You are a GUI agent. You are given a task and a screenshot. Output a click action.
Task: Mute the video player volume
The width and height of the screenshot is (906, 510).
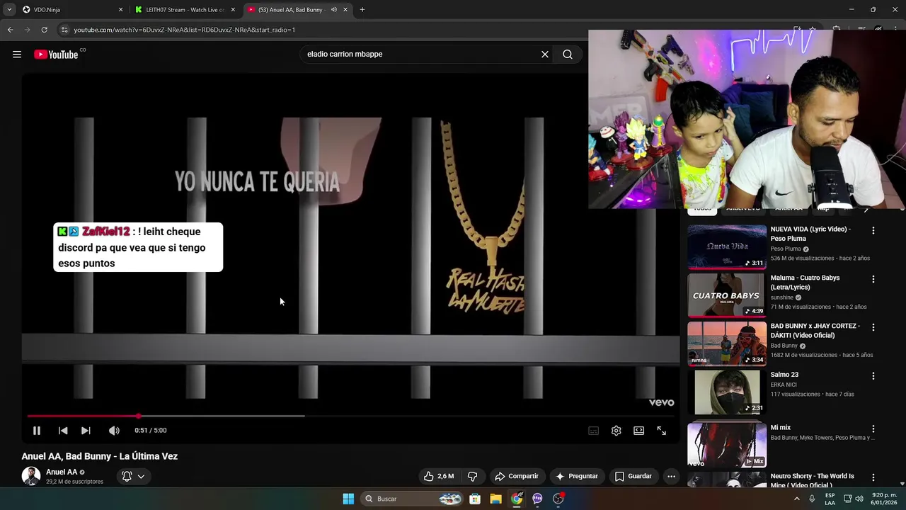tap(114, 431)
